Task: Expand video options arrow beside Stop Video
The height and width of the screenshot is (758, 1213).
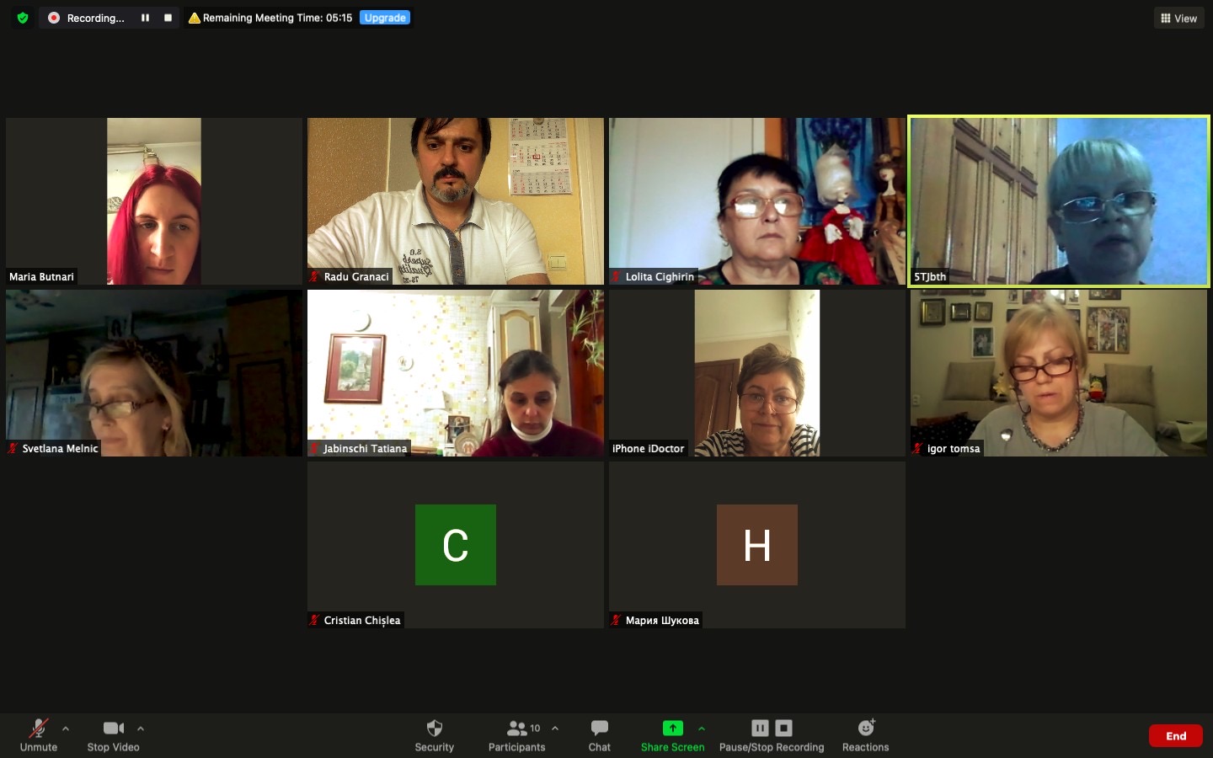Action: click(141, 729)
